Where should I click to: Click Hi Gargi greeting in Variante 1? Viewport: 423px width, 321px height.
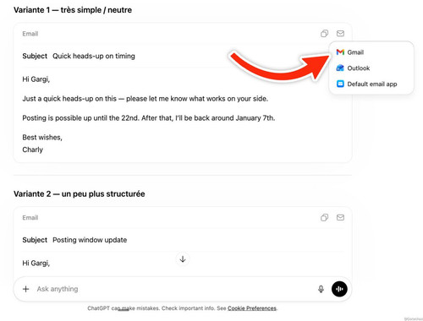pyautogui.click(x=36, y=79)
